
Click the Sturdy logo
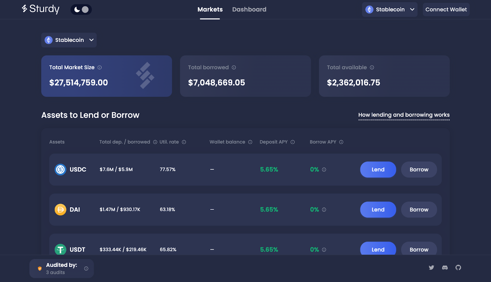[x=41, y=9]
